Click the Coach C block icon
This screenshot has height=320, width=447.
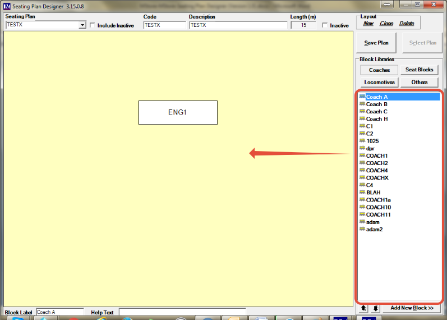[x=362, y=111]
